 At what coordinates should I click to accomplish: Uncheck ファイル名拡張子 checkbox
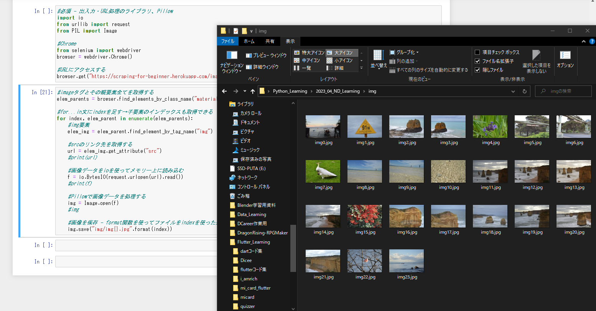click(477, 61)
